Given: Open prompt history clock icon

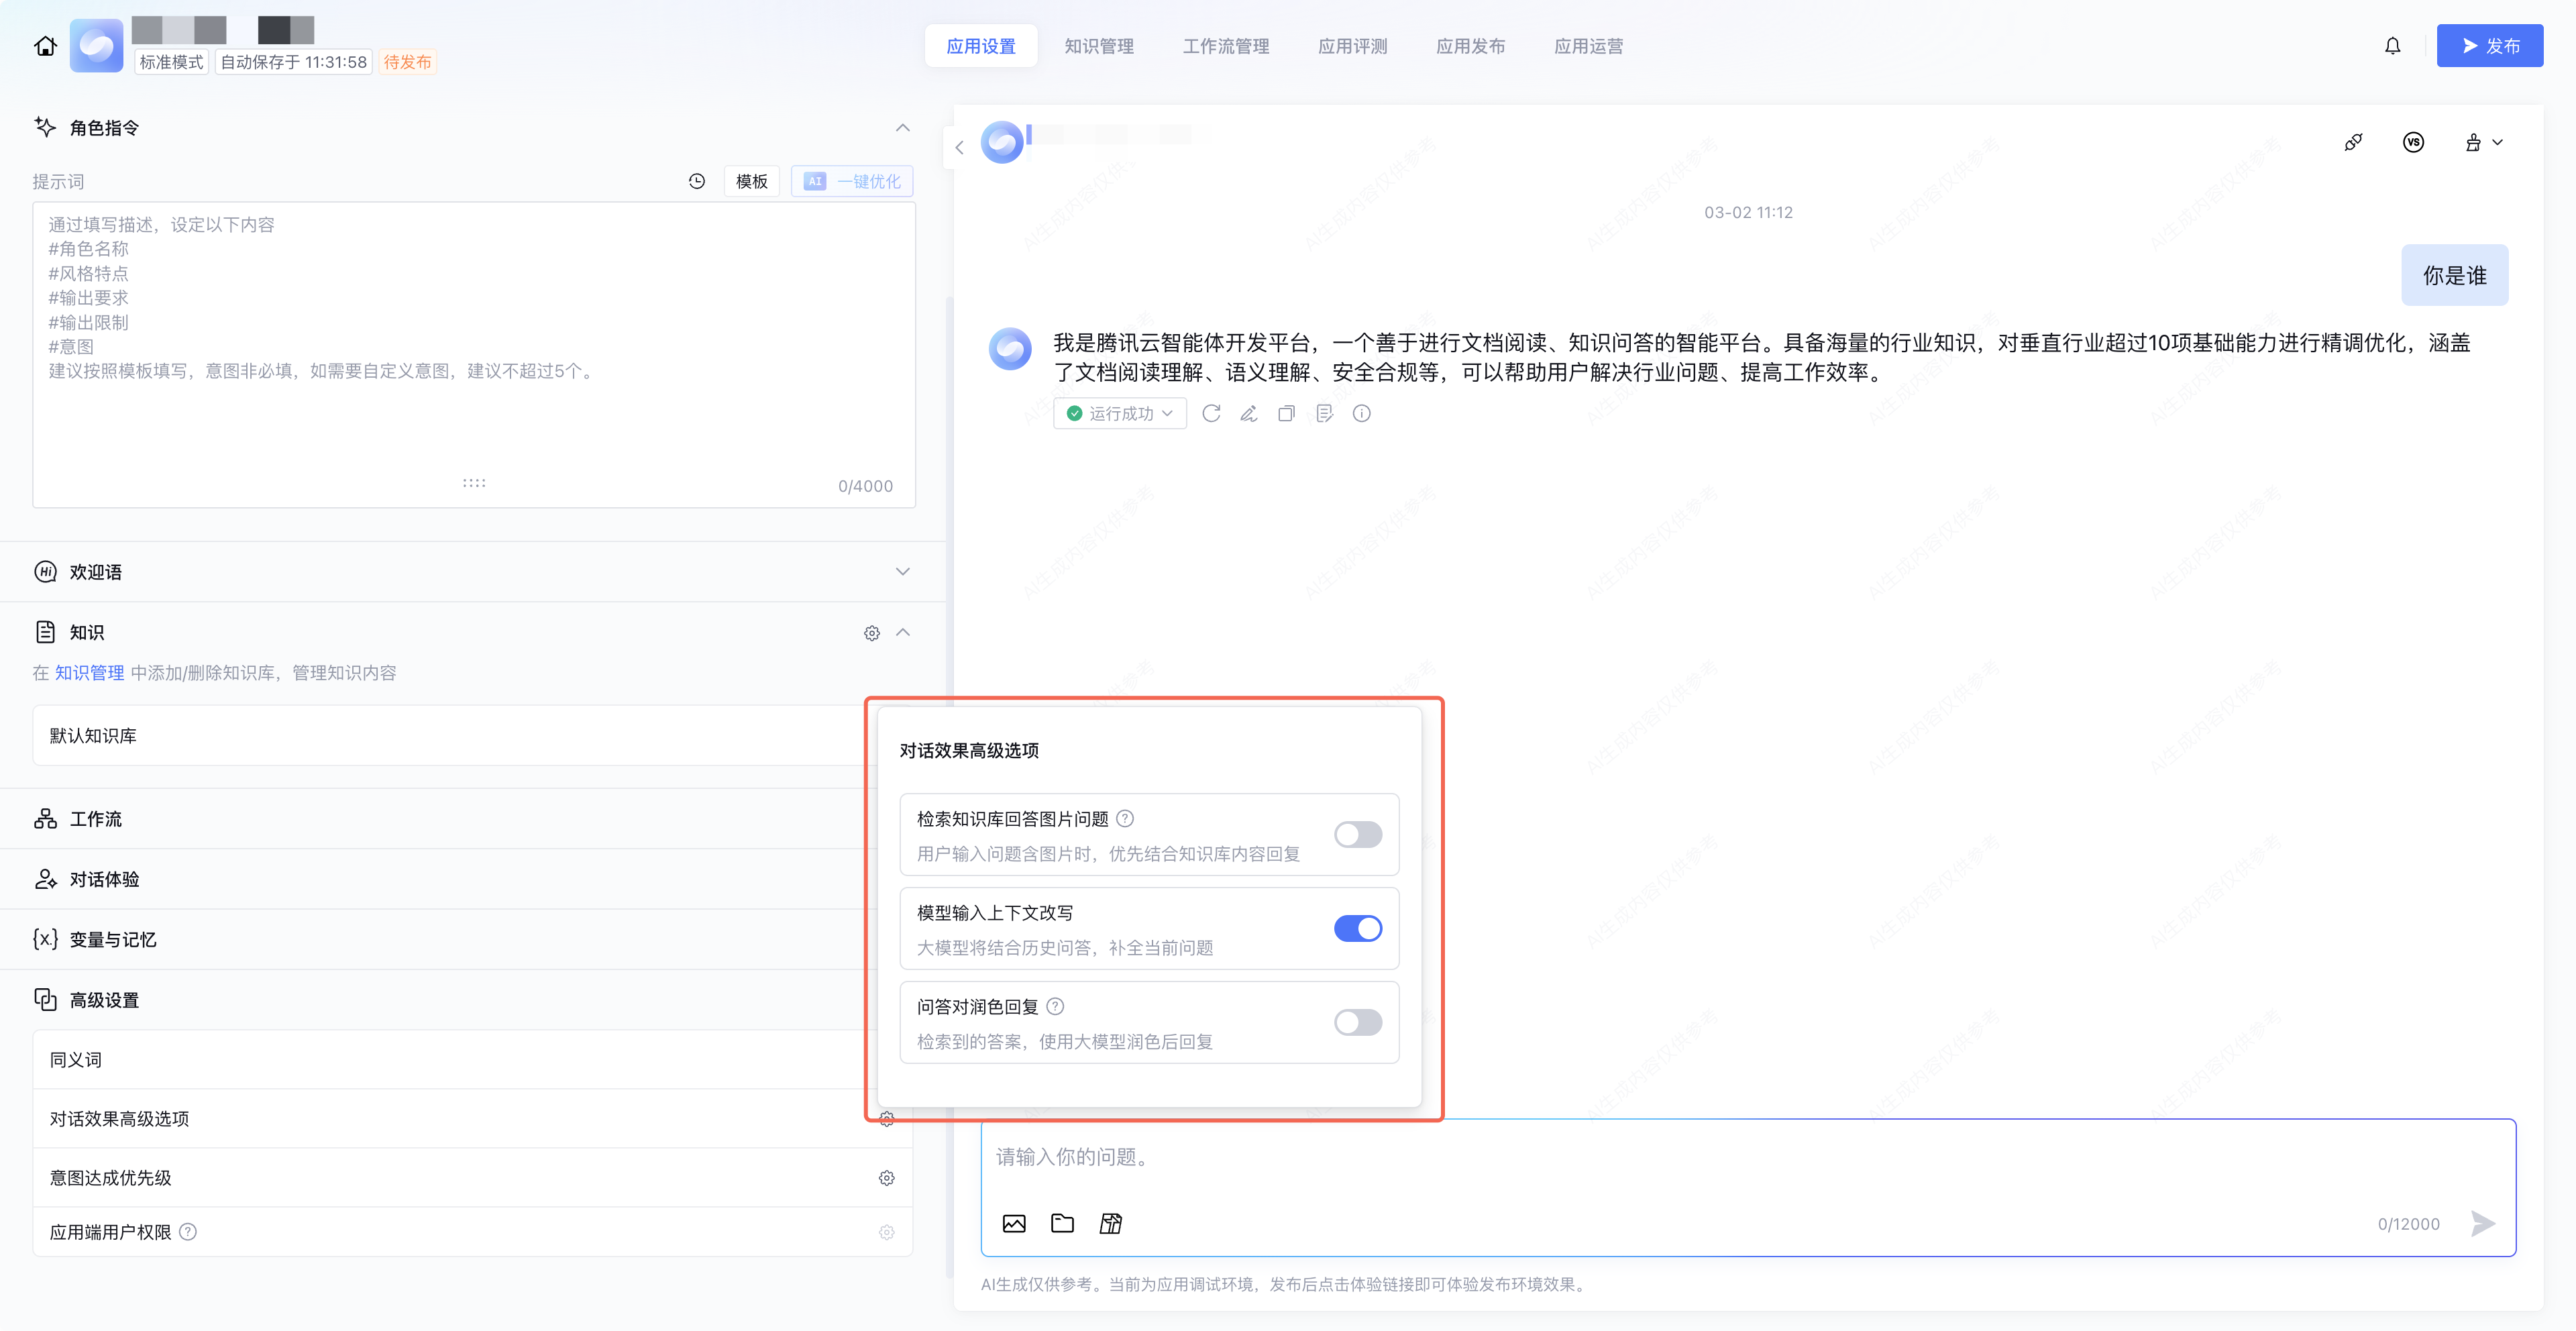Looking at the screenshot, I should tap(697, 181).
